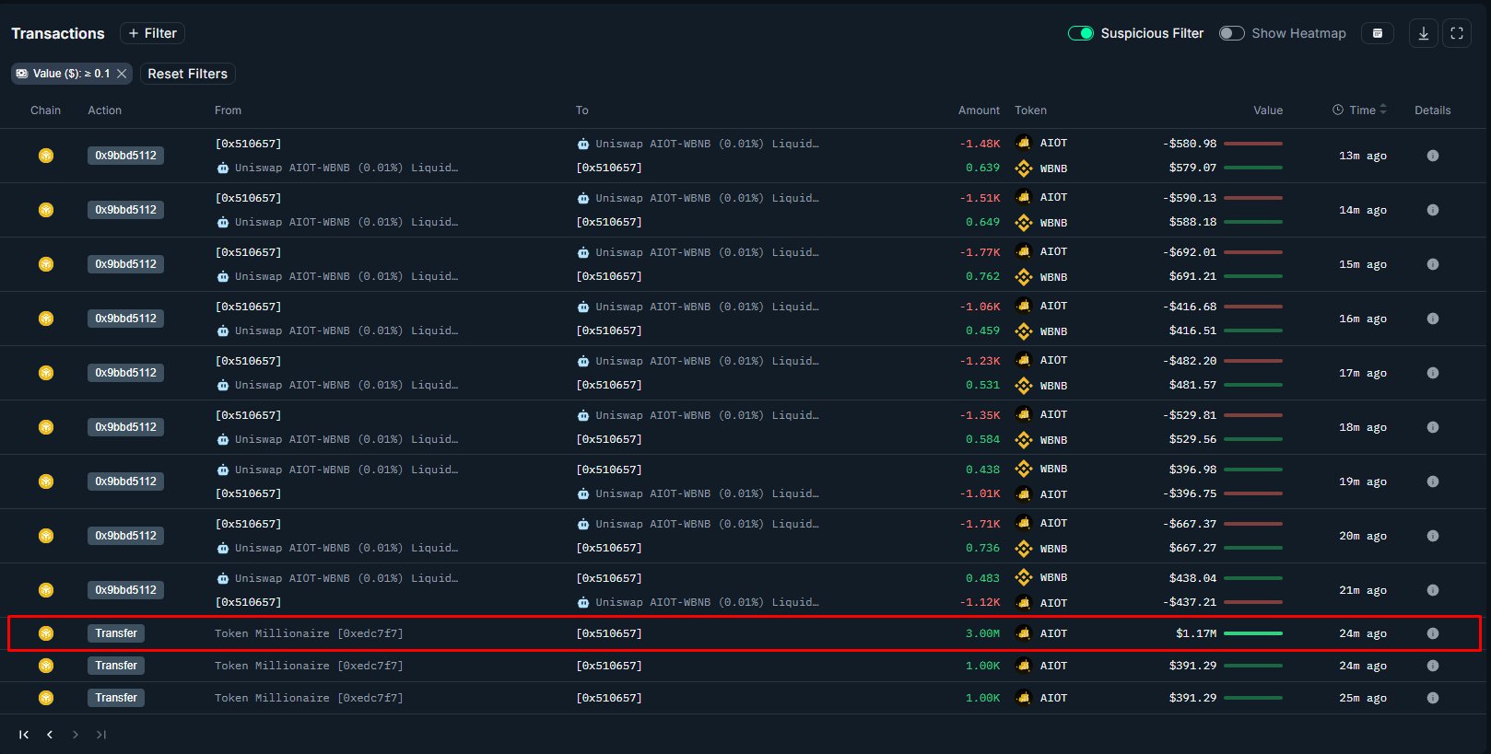Screen dimensions: 1491x754
Task: Disable the Suspicious Filter toggle
Action: click(x=1080, y=33)
